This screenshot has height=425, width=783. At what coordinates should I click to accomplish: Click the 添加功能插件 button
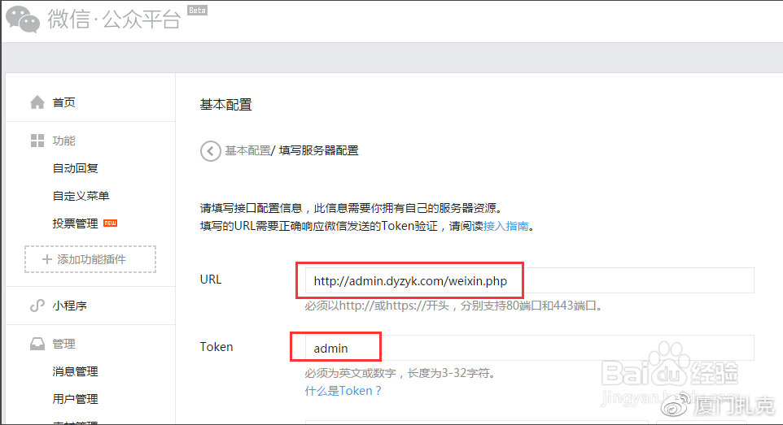[90, 259]
